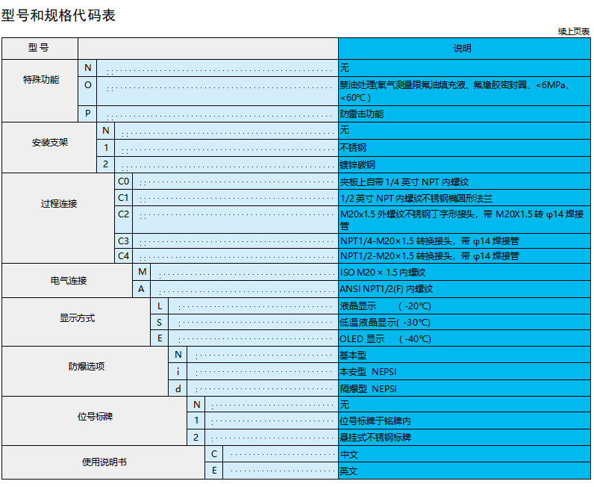Select the ISO M20 × 1.5 内螺纹 cell

click(463, 273)
